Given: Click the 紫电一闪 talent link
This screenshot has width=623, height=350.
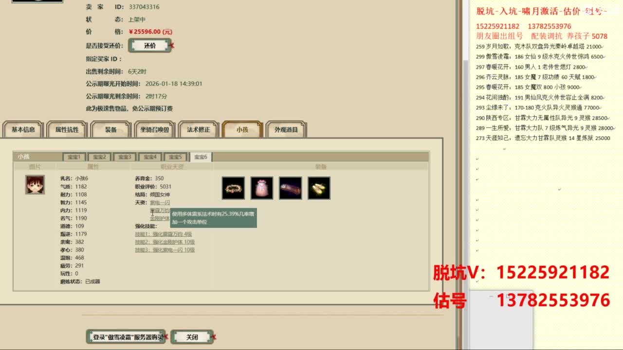Looking at the screenshot, I should tap(160, 203).
